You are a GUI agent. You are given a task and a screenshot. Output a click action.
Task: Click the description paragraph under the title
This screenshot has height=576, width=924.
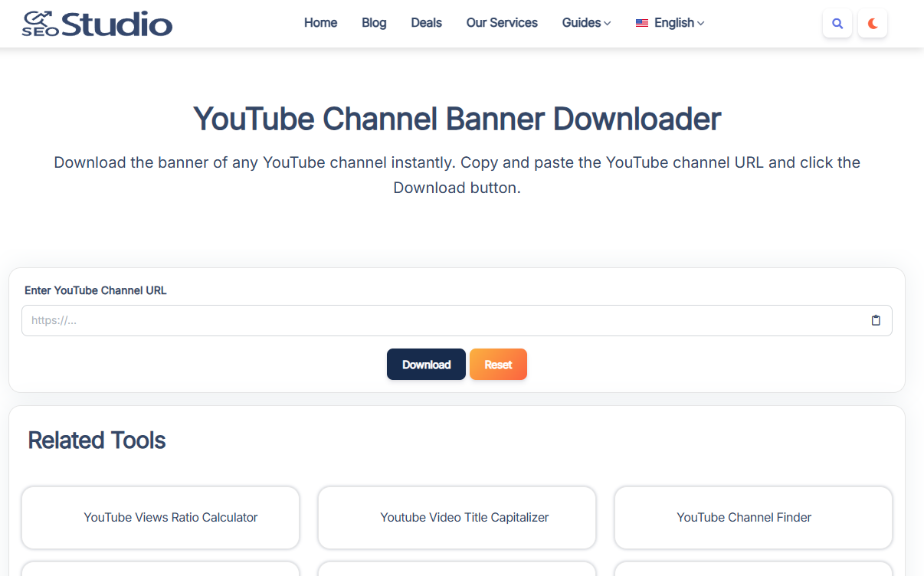457,175
